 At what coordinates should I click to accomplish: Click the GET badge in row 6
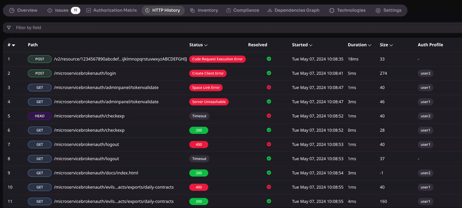tap(40, 130)
